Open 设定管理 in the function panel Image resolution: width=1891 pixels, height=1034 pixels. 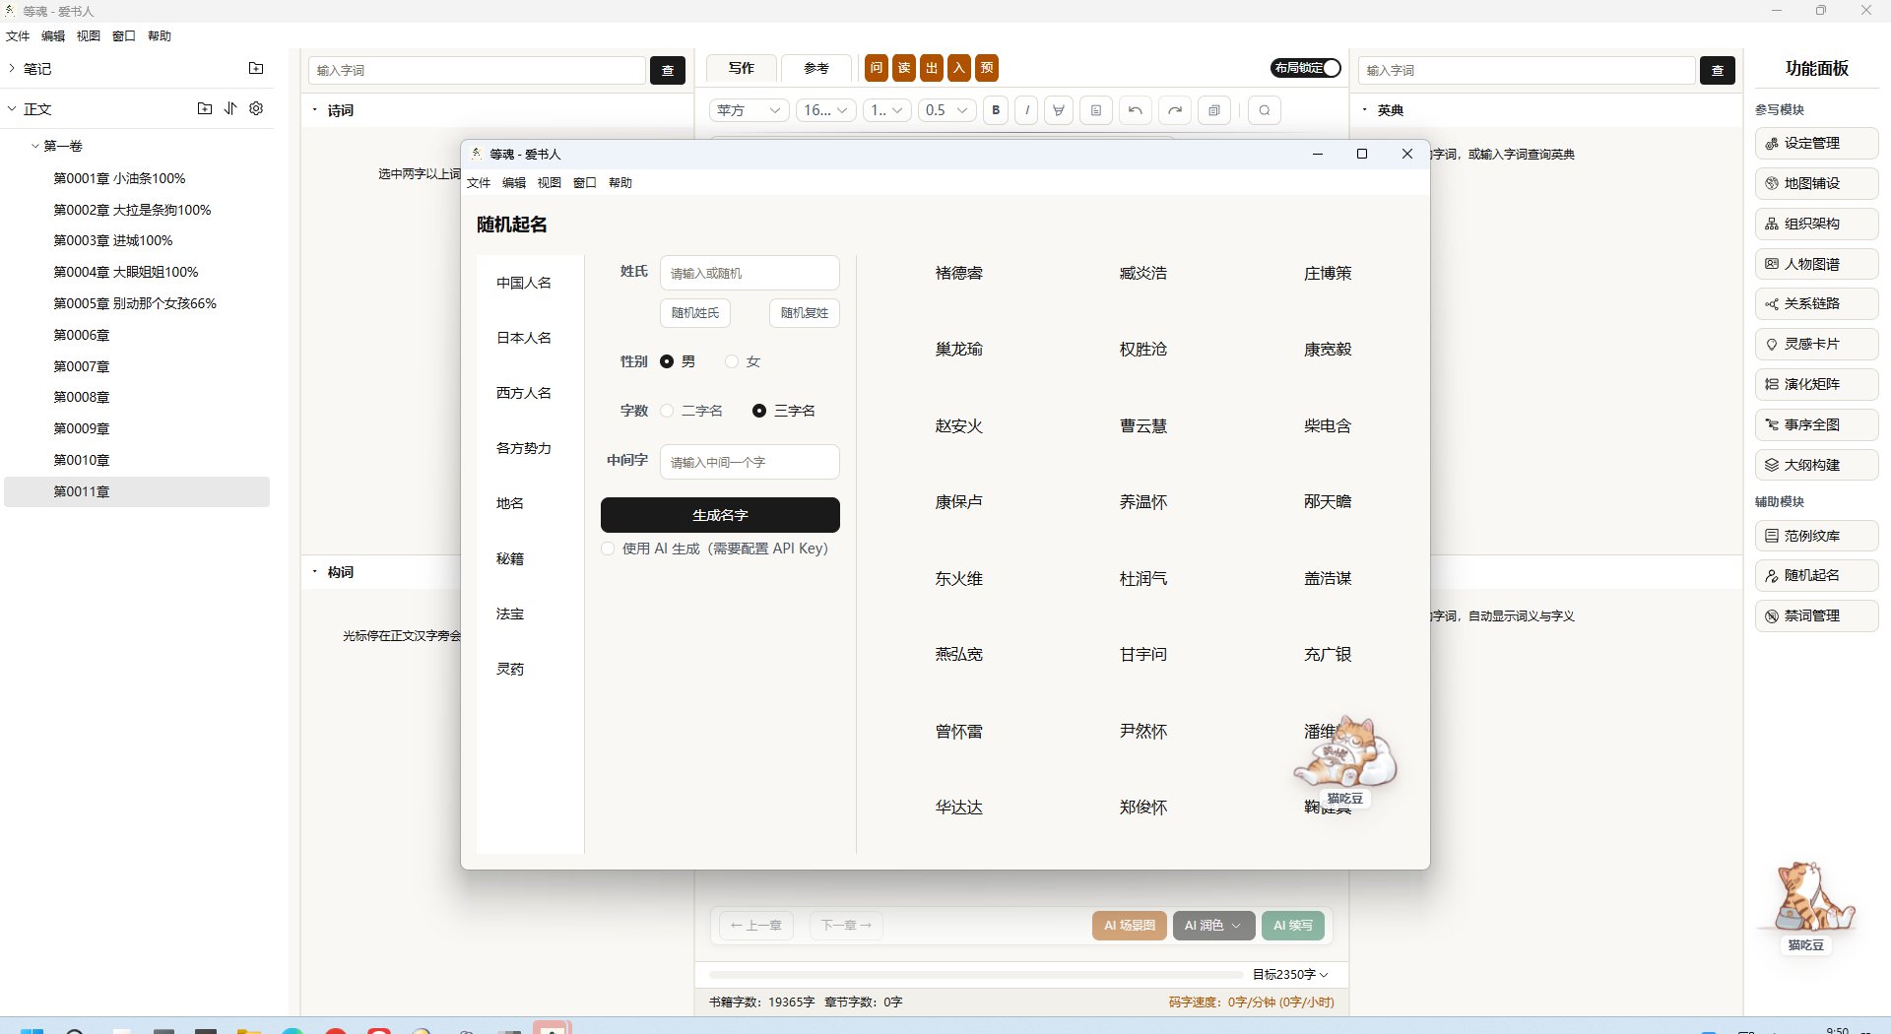tap(1816, 143)
